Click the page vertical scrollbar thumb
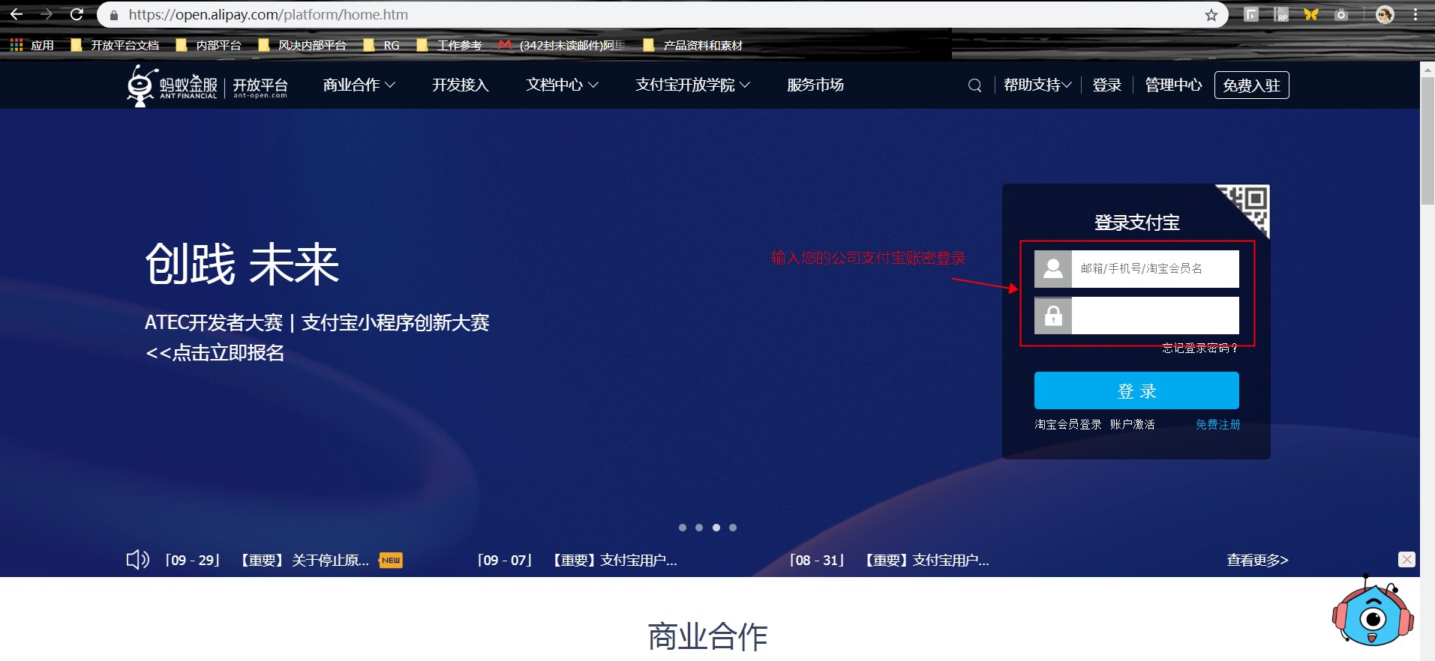 [1427, 140]
